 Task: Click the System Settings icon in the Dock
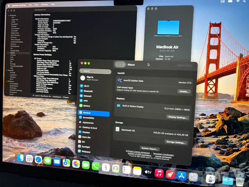pos(193,177)
